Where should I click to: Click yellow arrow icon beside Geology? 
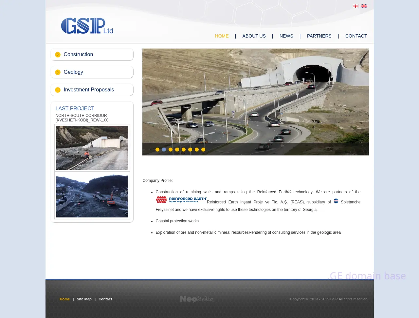pos(58,72)
